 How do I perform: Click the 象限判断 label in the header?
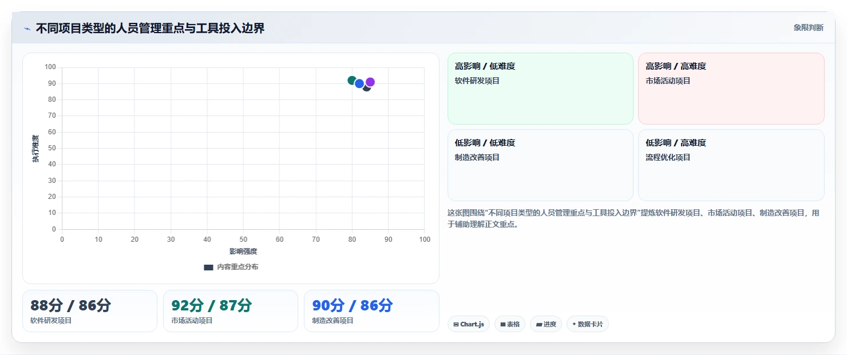808,27
